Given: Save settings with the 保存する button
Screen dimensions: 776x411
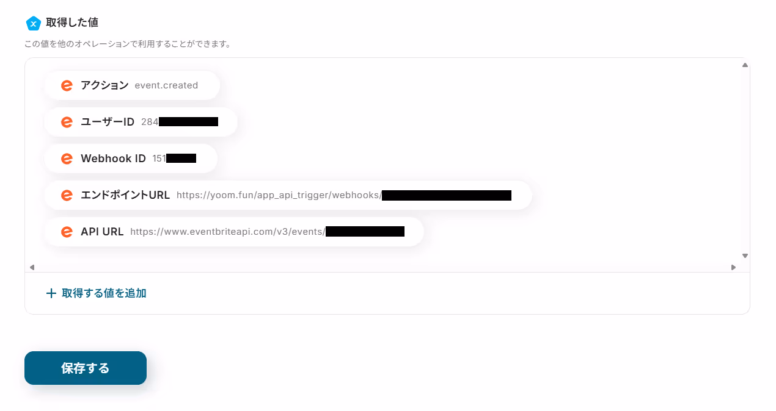Looking at the screenshot, I should click(86, 368).
